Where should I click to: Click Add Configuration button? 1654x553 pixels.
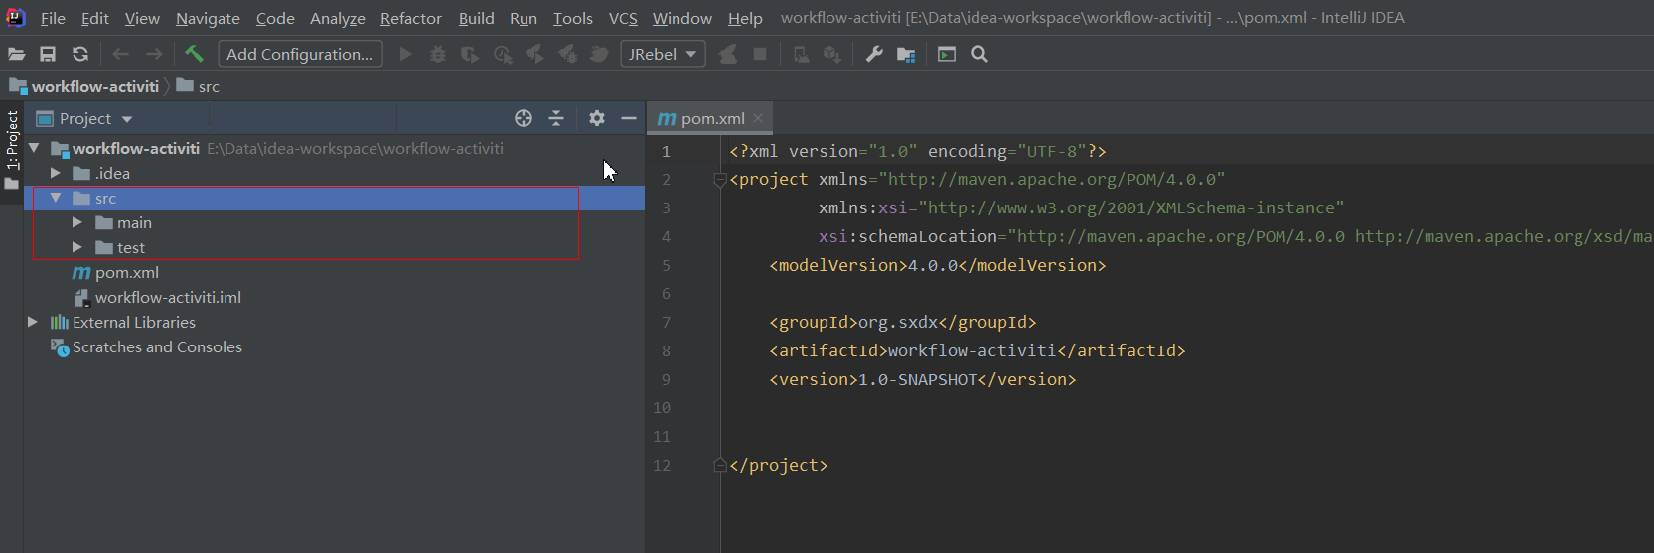[x=300, y=54]
